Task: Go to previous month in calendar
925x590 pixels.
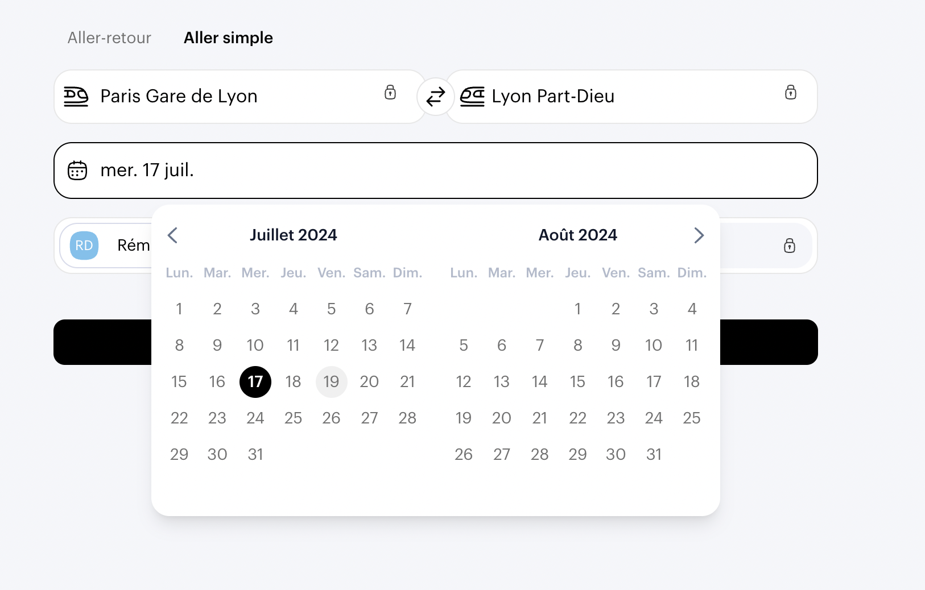Action: click(173, 235)
